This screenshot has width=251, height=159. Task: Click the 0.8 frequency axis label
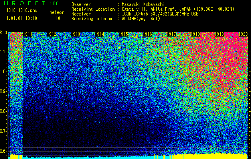pyautogui.click(x=3, y=111)
